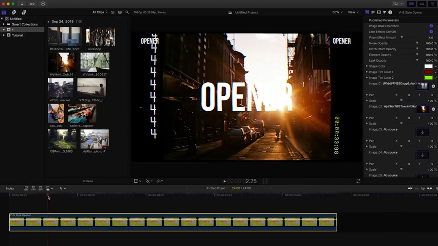
Task: Open the white Shape Color swatch
Action: click(428, 66)
